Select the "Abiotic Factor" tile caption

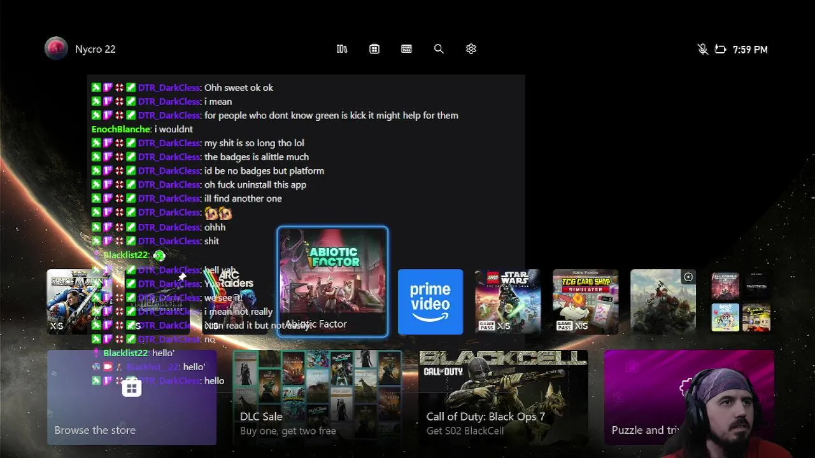pyautogui.click(x=316, y=324)
